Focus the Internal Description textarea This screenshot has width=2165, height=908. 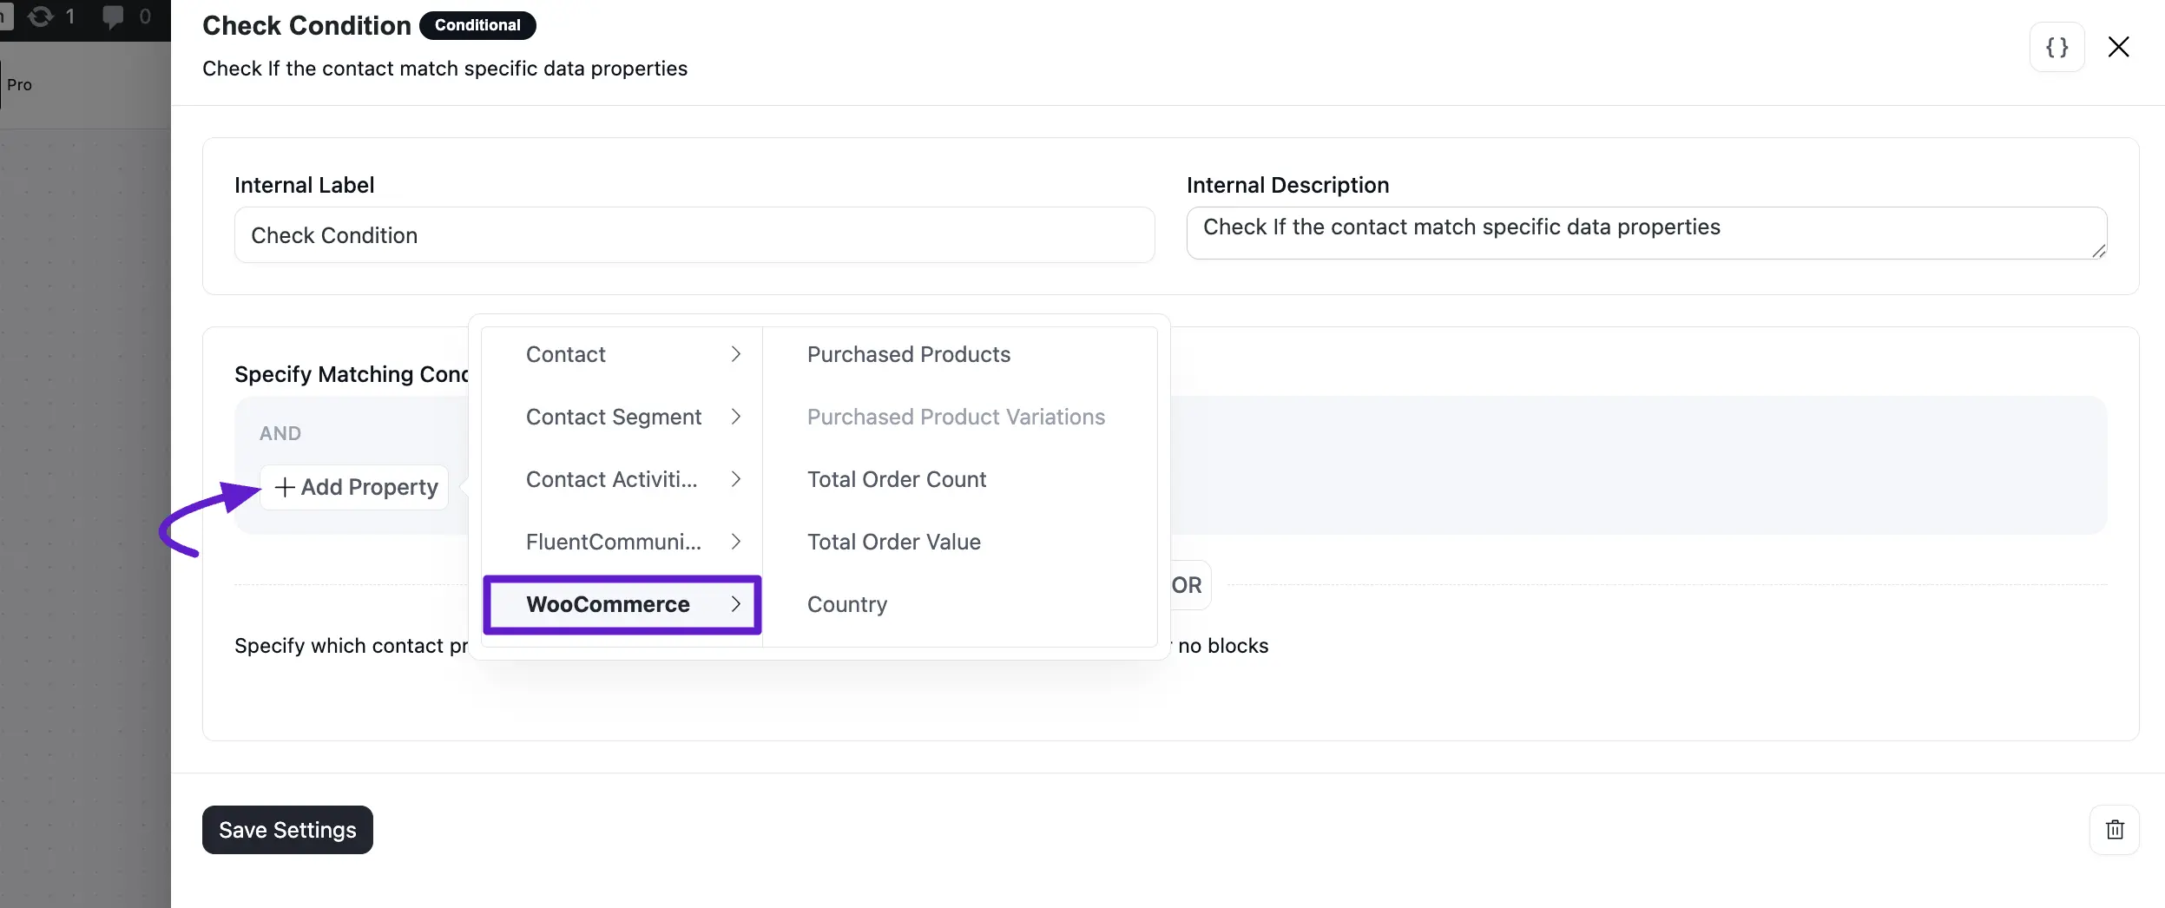pyautogui.click(x=1647, y=233)
